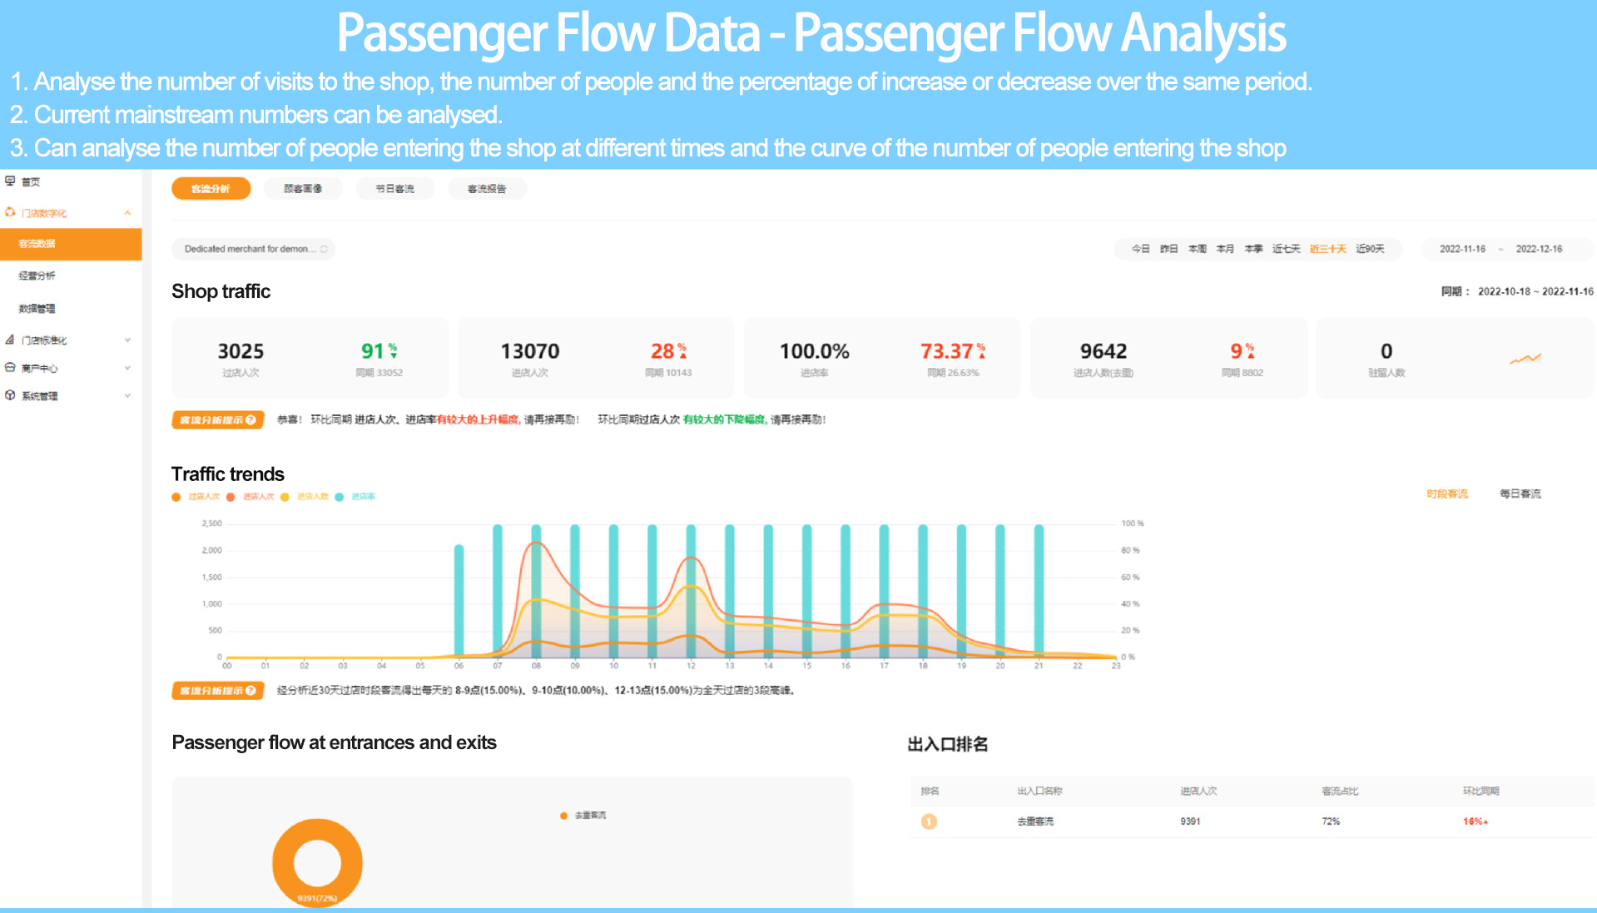
Task: Switch chart to 每日客流 view
Action: (x=1520, y=494)
